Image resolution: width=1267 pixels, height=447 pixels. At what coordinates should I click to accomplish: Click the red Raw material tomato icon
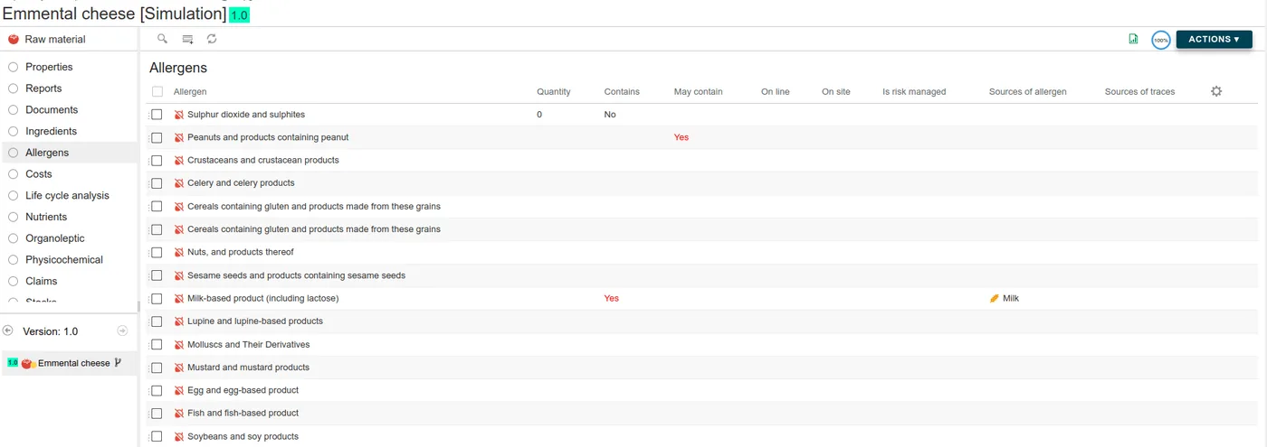14,39
